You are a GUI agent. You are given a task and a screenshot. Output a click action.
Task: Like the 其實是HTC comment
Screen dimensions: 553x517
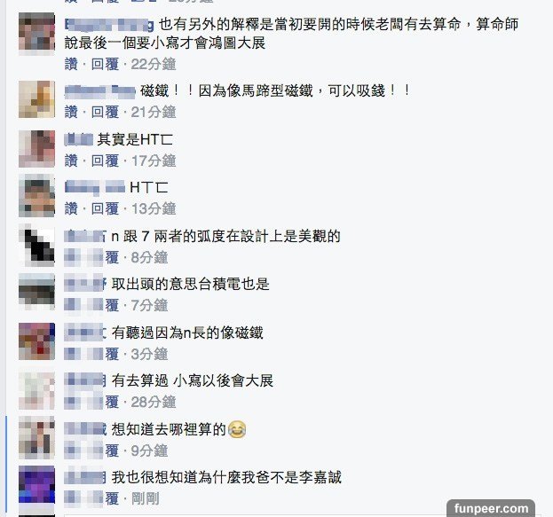point(71,161)
